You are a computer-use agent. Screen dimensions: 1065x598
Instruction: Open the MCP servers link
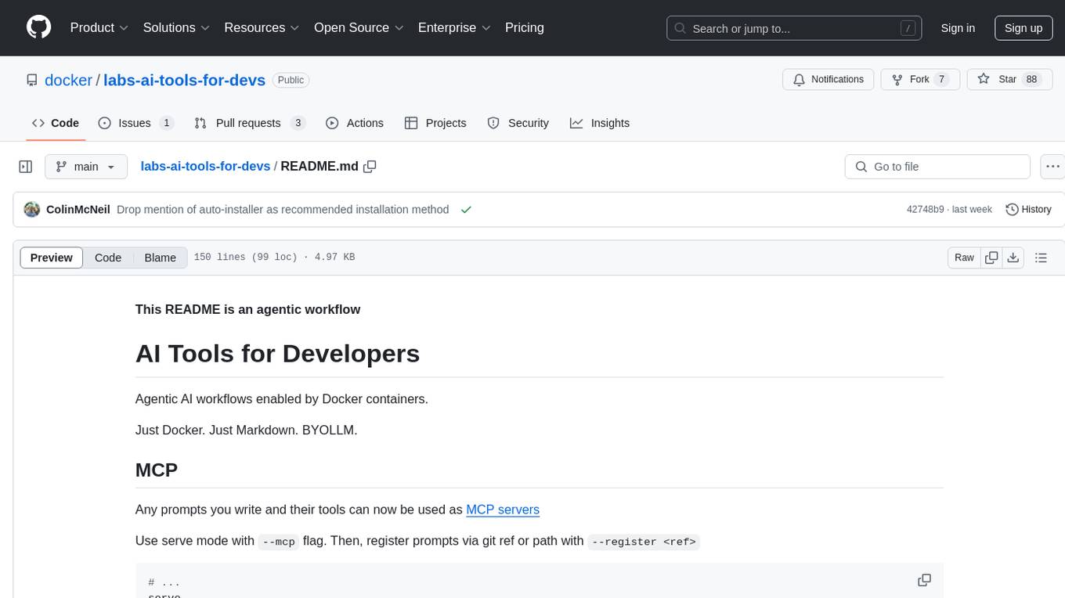point(503,510)
